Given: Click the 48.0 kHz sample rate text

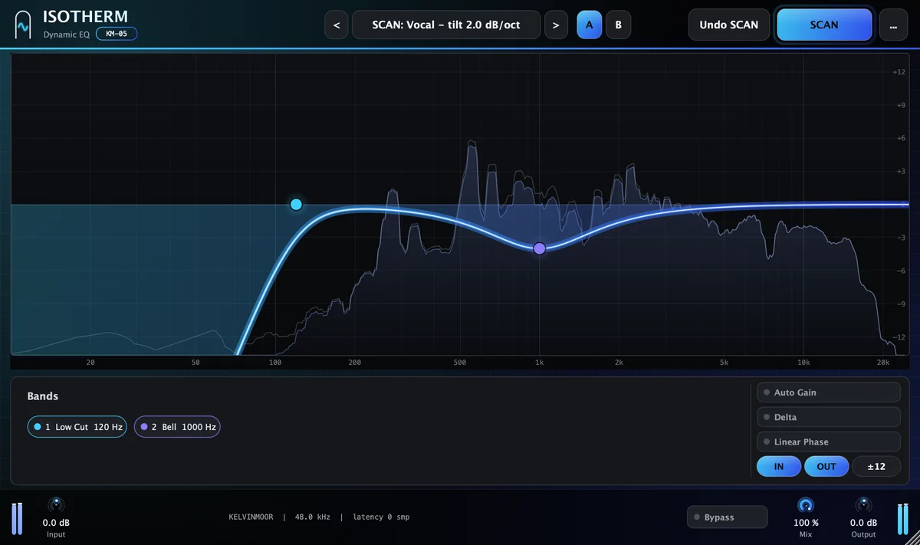Looking at the screenshot, I should coord(313,517).
